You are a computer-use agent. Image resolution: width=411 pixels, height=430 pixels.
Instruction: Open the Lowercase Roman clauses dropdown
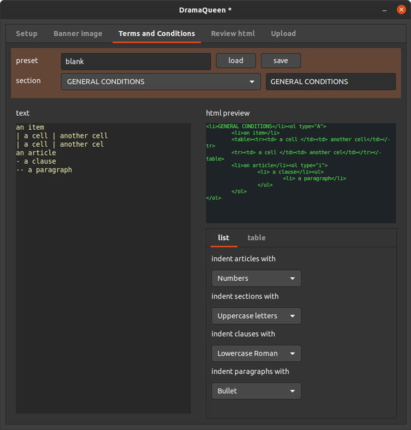pos(257,354)
